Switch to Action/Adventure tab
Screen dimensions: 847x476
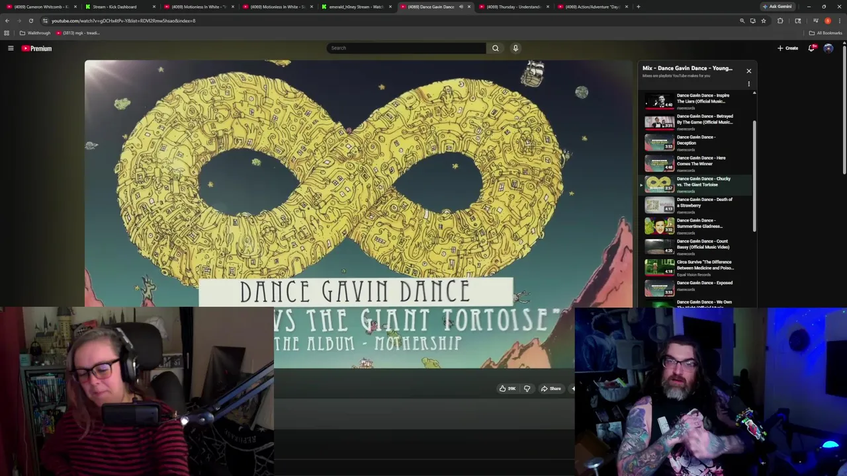click(591, 7)
